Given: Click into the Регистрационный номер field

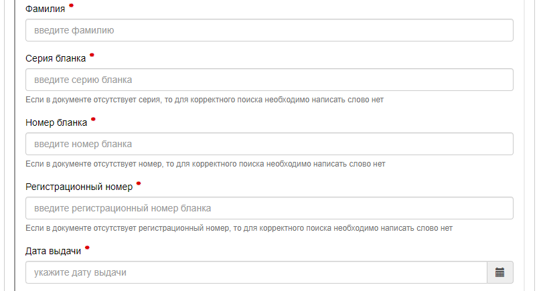Looking at the screenshot, I should click(269, 208).
